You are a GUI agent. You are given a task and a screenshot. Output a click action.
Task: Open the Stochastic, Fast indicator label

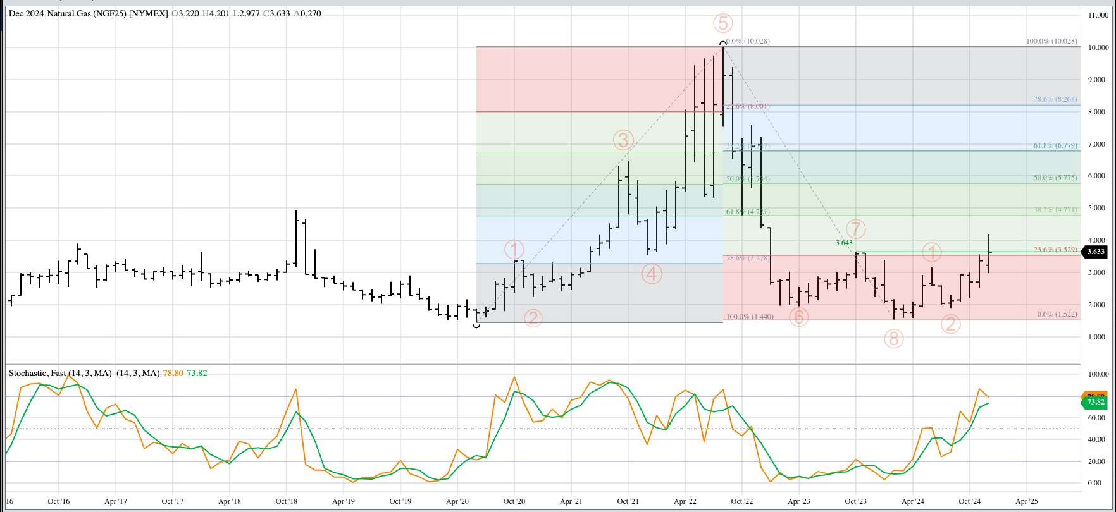(60, 374)
